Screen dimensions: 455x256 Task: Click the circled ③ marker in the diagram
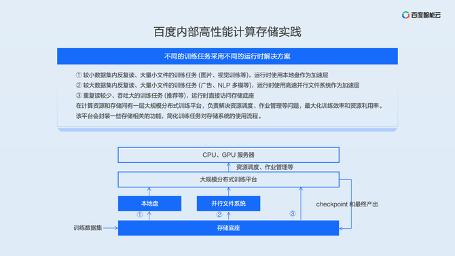[293, 214]
